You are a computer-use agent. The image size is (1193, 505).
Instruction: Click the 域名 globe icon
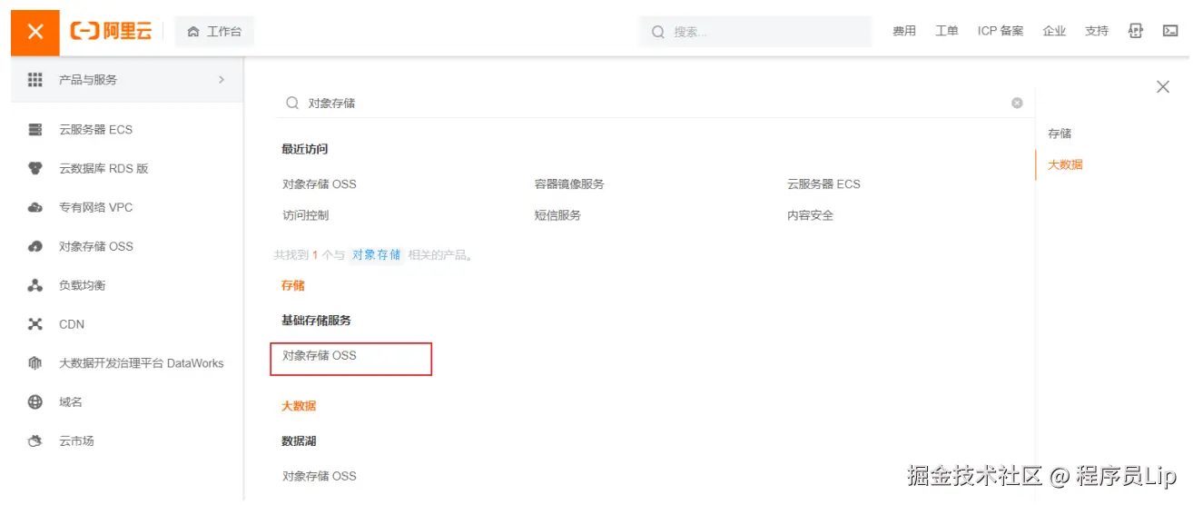point(35,402)
